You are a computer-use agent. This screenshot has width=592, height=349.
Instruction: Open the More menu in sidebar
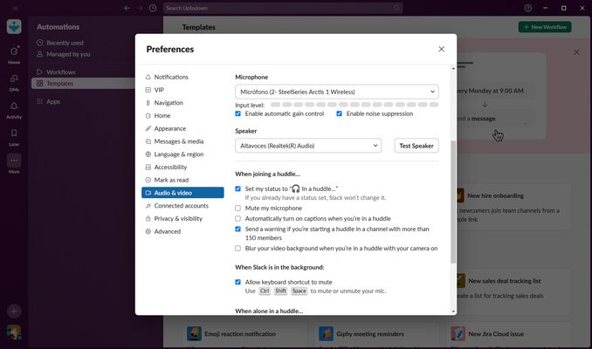(14, 164)
